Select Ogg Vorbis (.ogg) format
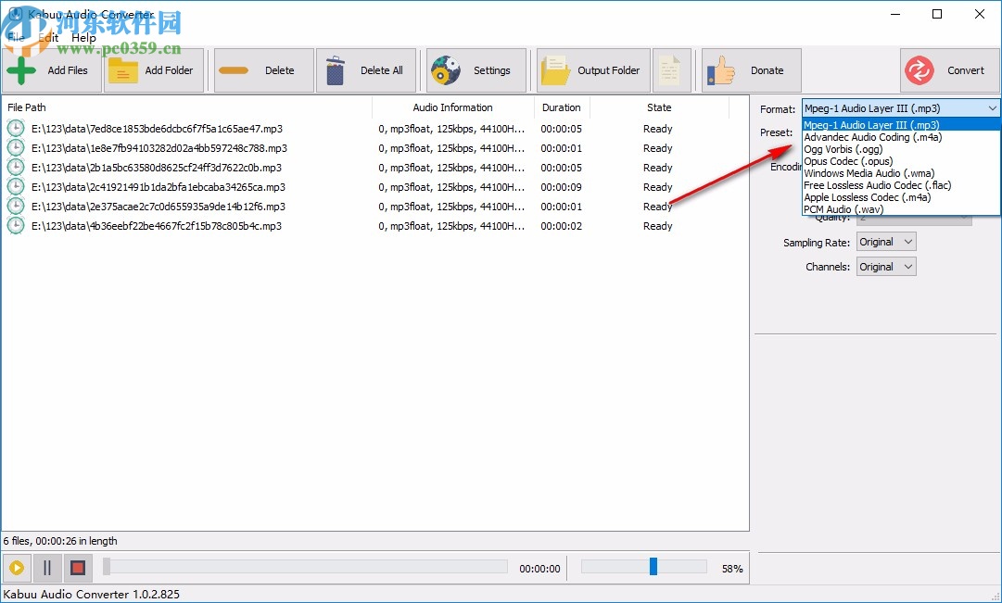This screenshot has width=1002, height=603. pos(843,148)
